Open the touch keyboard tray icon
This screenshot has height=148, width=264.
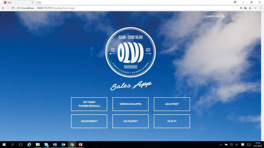pyautogui.click(x=249, y=144)
